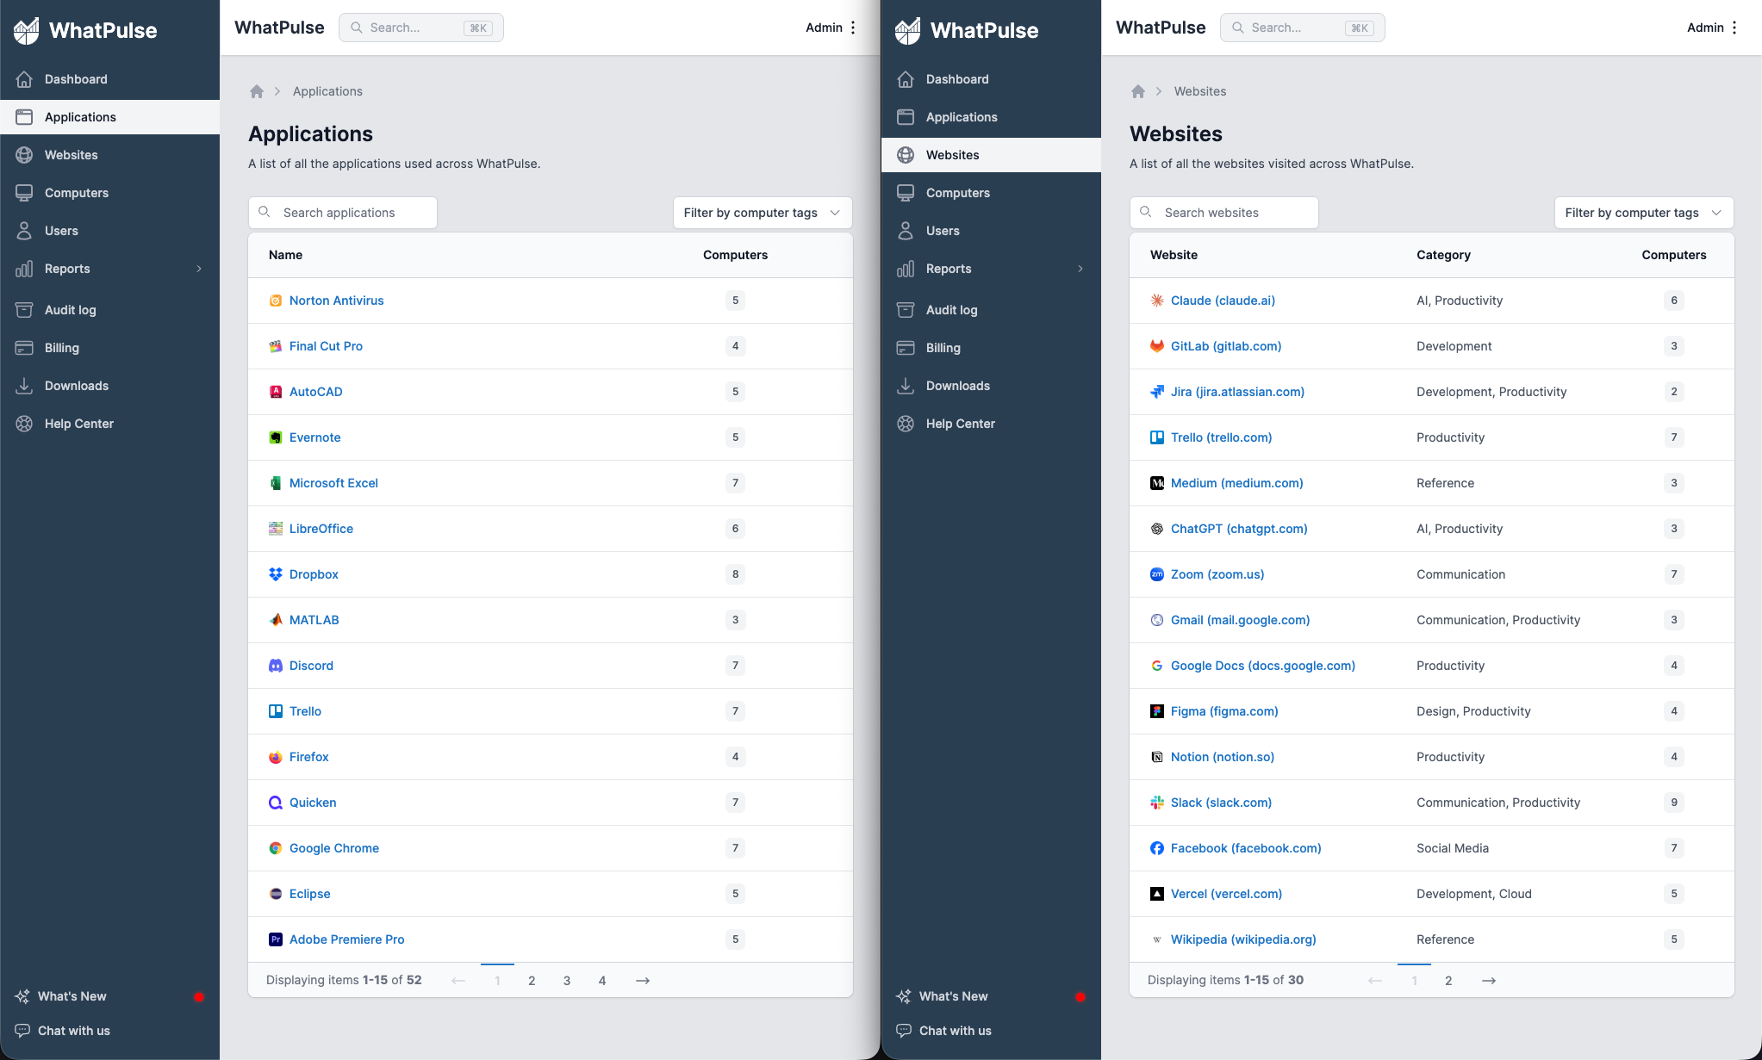Expand Reports submenu in left window sidebar

199,269
